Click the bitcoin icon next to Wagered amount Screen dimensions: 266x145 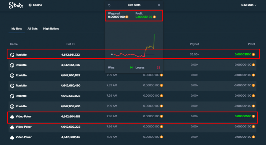point(127,17)
